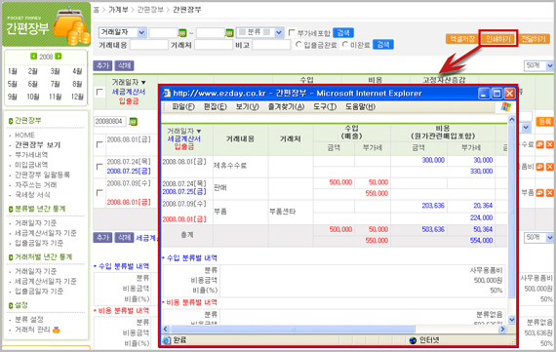Check the 2008.08.01[금] row checkbox

coord(99,144)
